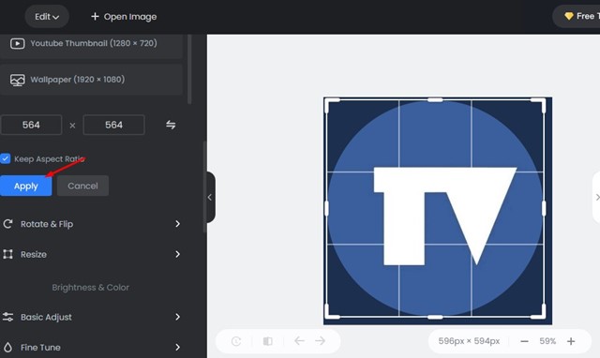Click the compare before/after icon
Screen dimensions: 600x358
pos(268,341)
